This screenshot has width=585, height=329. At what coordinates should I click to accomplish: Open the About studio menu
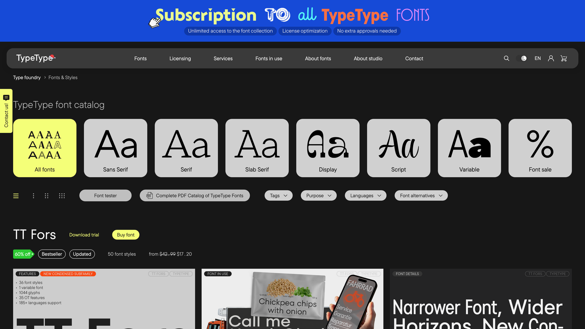pyautogui.click(x=368, y=58)
